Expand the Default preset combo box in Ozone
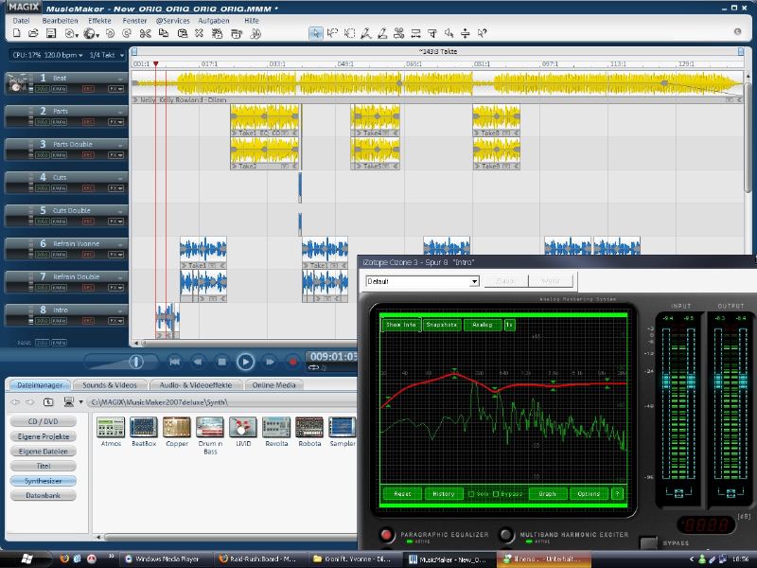 tap(475, 281)
